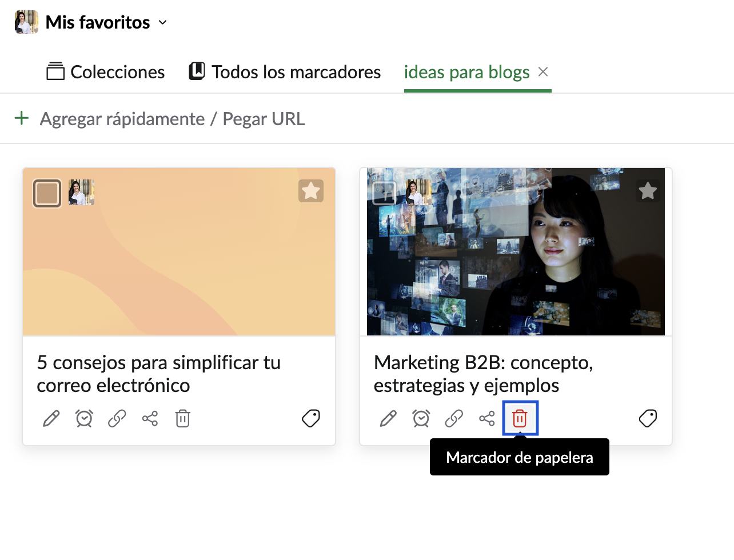Trash the '5 consejos' bookmark
734x560 pixels.
pos(183,419)
